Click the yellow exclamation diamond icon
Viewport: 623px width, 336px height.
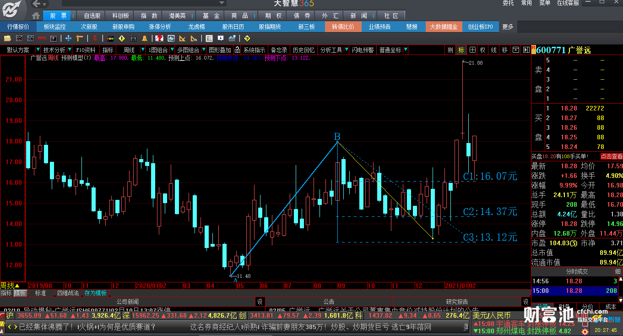[x=122, y=39]
